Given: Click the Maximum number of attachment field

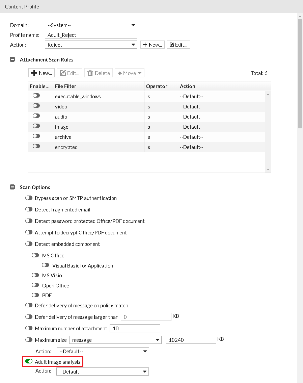Looking at the screenshot, I should tap(135, 328).
